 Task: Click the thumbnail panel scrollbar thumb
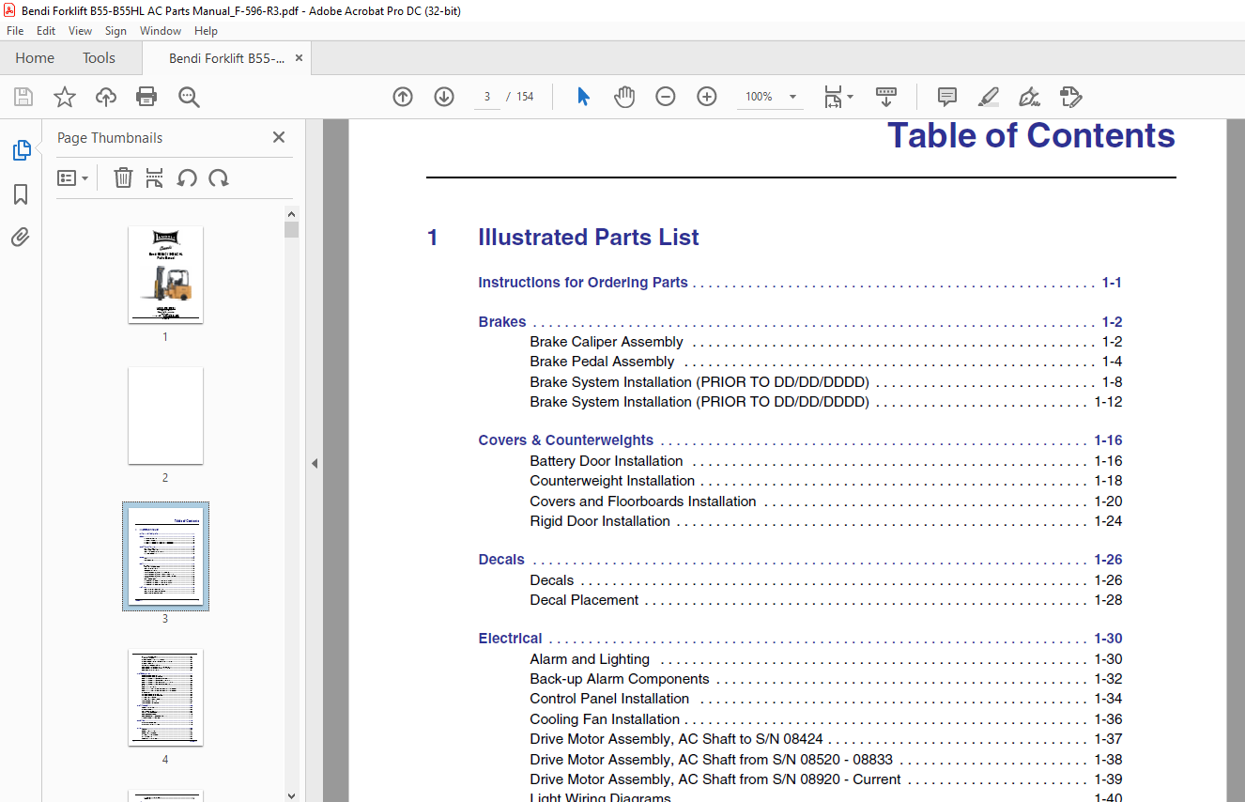pos(291,230)
